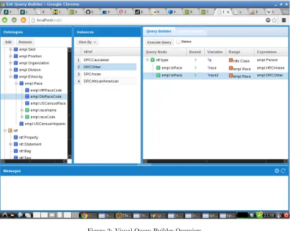
Task: Click the Expression column header
Action: click(270, 52)
